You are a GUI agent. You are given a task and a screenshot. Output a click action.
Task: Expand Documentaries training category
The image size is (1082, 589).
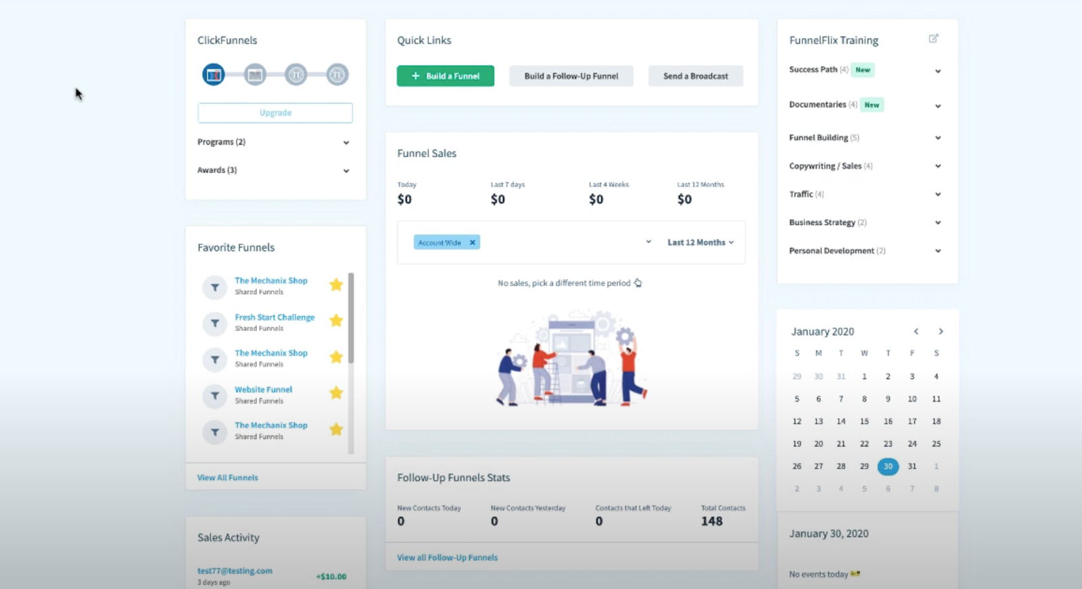[x=938, y=106]
